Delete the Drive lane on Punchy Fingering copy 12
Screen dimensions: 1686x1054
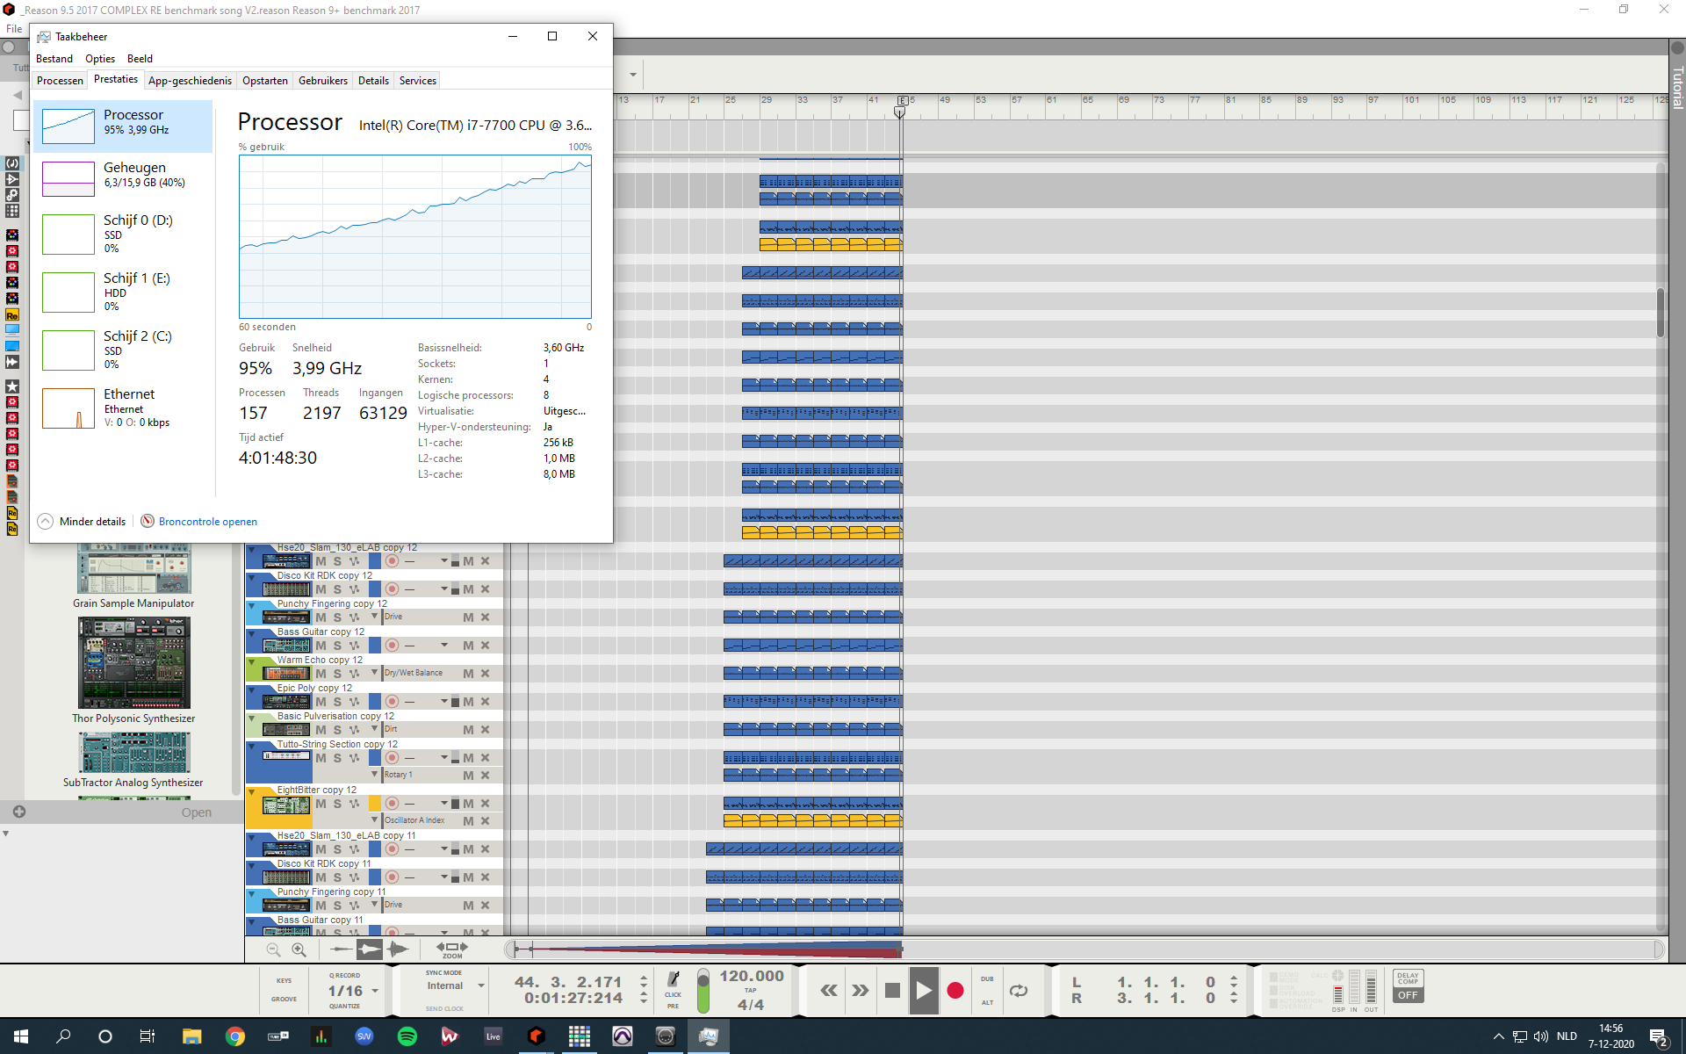pos(485,617)
